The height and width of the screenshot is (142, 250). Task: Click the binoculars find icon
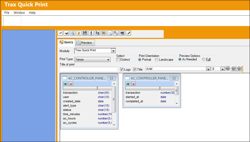(x=104, y=33)
